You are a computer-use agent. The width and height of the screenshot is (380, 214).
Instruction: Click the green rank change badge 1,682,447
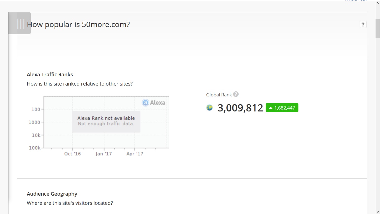(x=282, y=108)
